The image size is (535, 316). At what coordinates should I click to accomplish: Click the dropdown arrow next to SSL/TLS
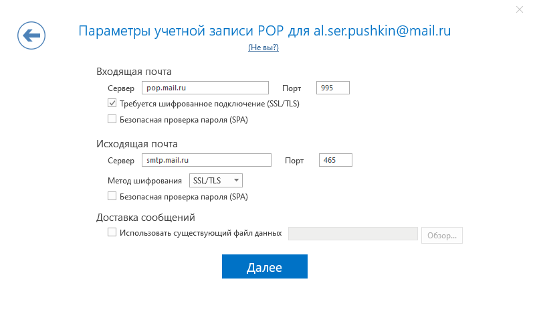click(x=236, y=180)
